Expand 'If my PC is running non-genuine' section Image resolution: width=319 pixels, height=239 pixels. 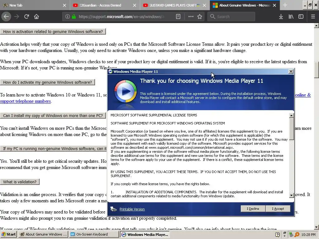click(x=54, y=148)
